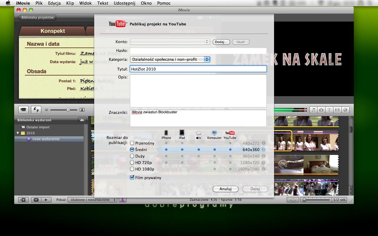The height and width of the screenshot is (236, 378).
Task: Click the Anuluj button
Action: click(x=225, y=189)
